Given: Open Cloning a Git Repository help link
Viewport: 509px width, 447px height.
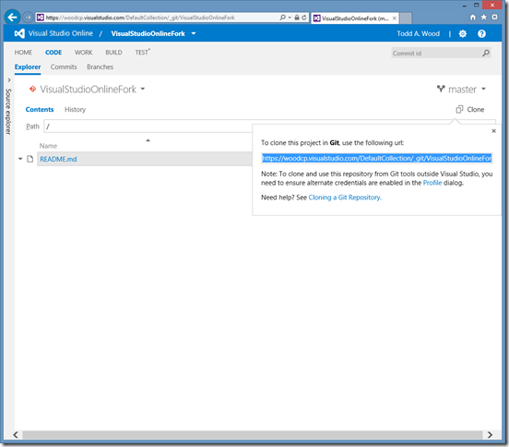Looking at the screenshot, I should tap(345, 198).
